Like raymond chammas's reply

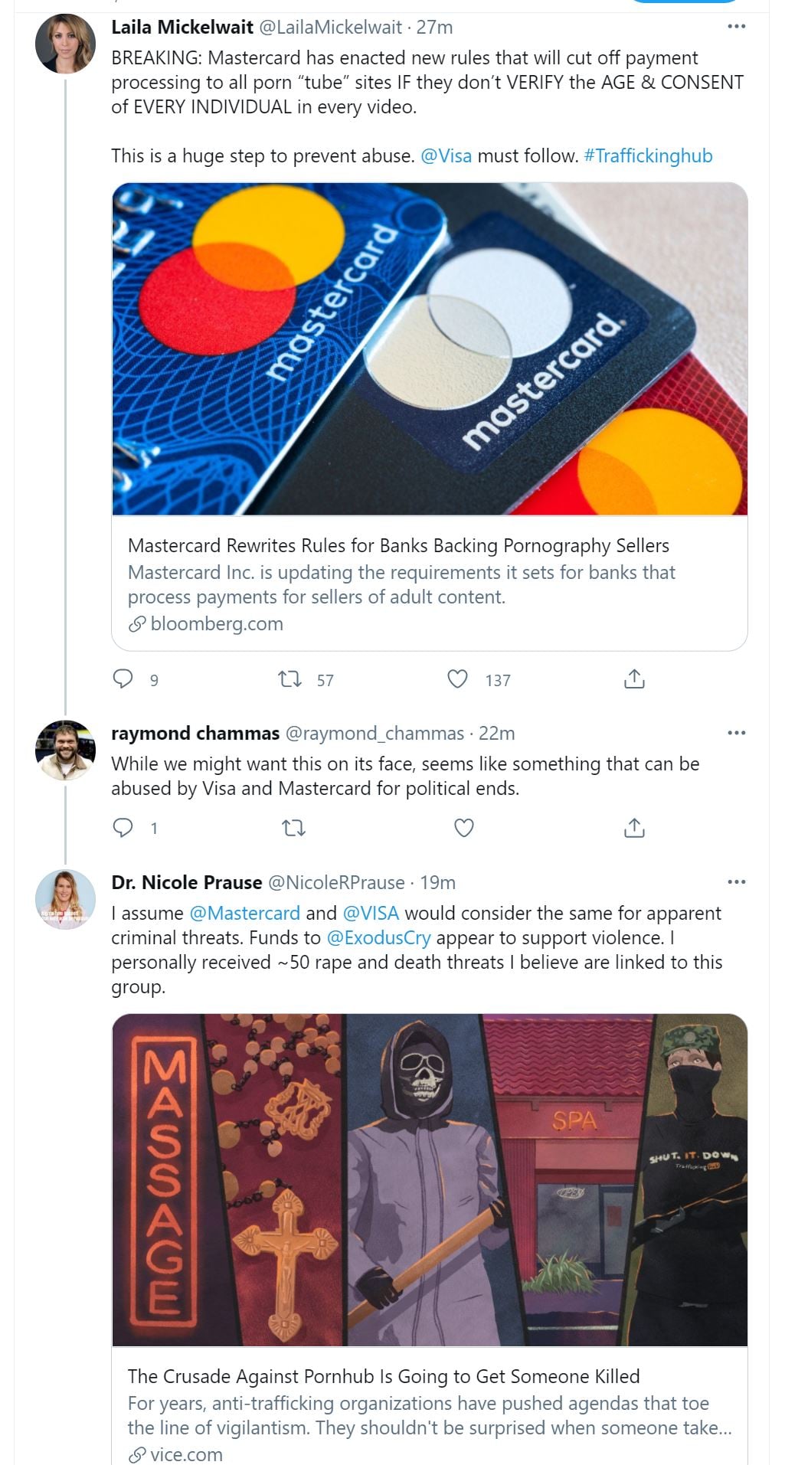464,828
